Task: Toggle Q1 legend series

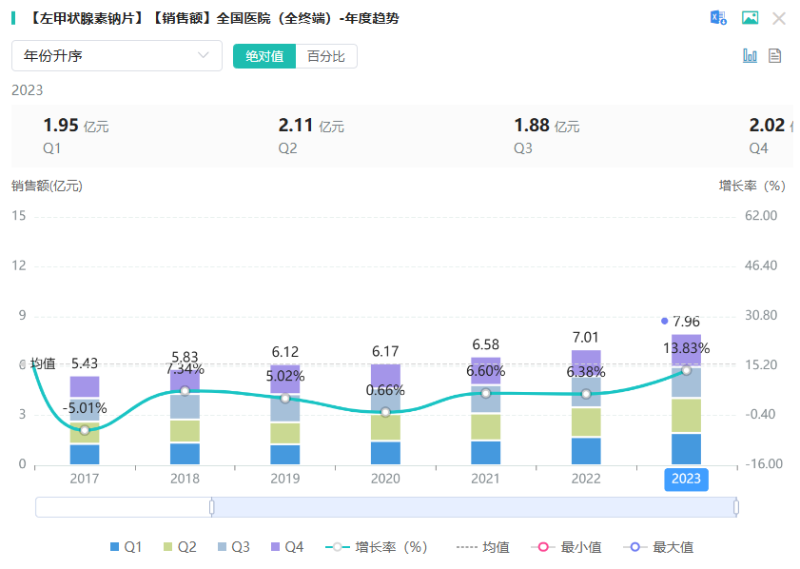Action: tap(126, 547)
